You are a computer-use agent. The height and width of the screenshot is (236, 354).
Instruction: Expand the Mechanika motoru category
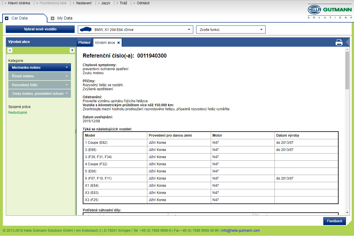click(40, 68)
